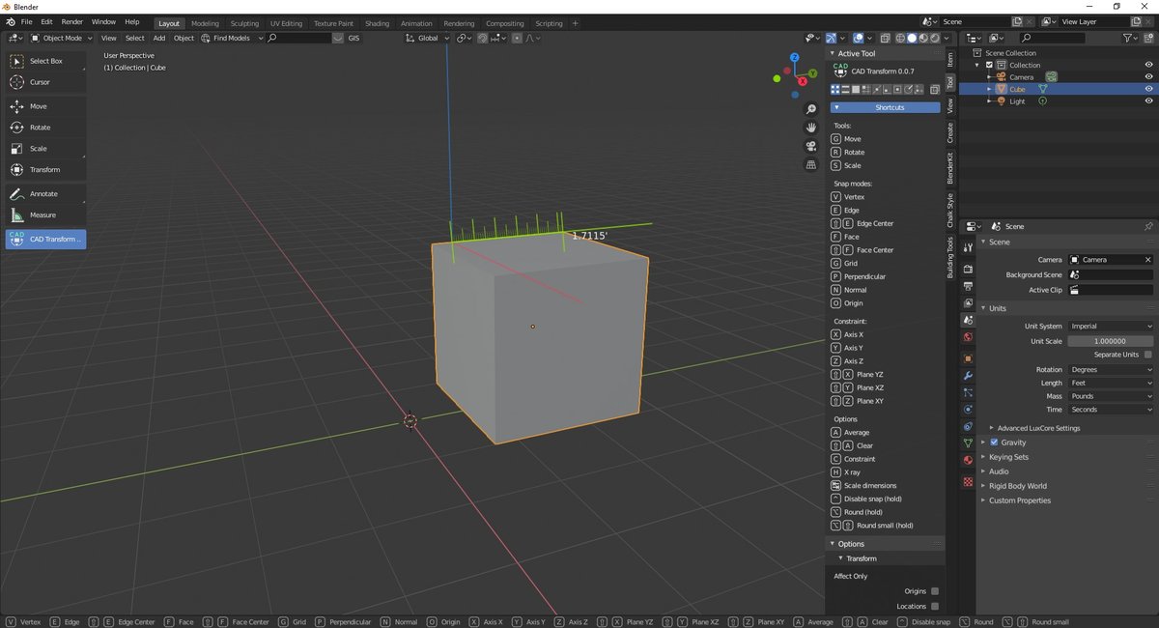The width and height of the screenshot is (1159, 628).
Task: Click the pan hand viewport icon
Action: [811, 128]
